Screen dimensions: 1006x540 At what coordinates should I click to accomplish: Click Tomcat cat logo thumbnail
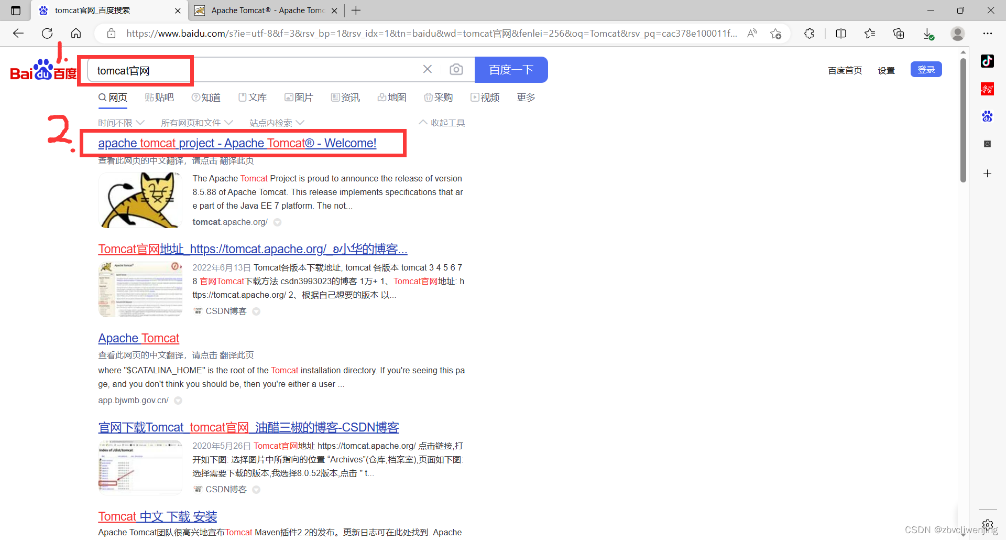(140, 200)
